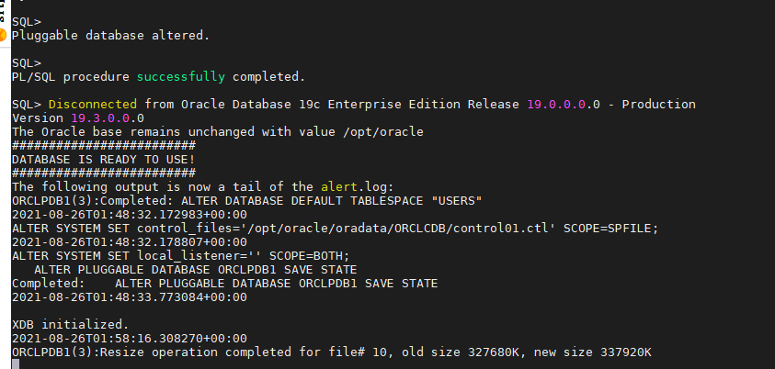Image resolution: width=775 pixels, height=369 pixels.
Task: Click the control01.ctl file path
Action: [371, 228]
